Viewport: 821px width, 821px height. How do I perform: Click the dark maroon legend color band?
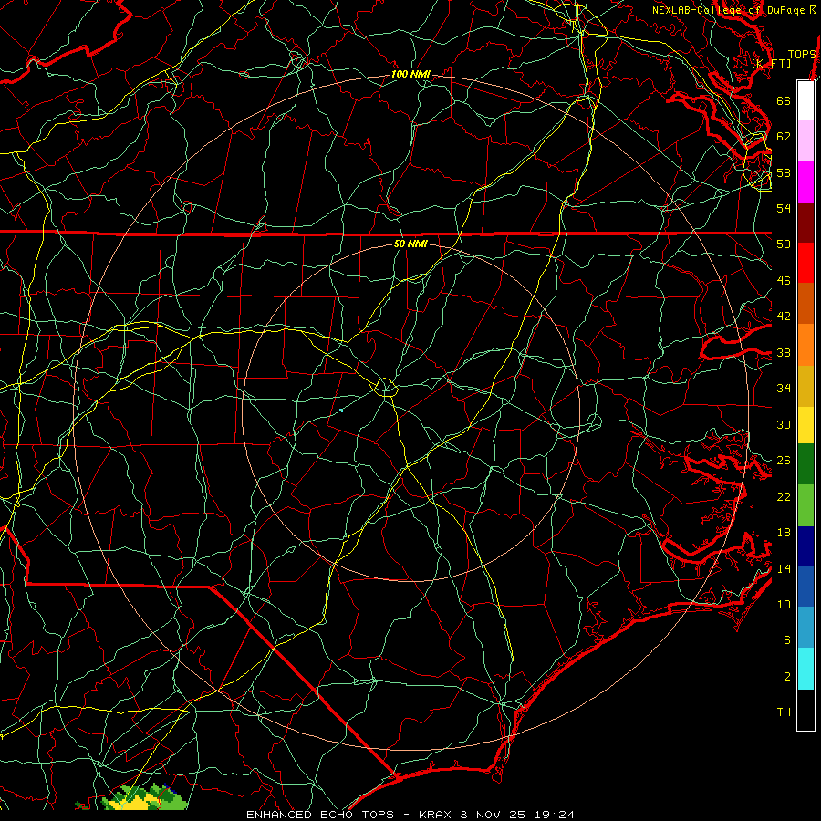(x=805, y=223)
